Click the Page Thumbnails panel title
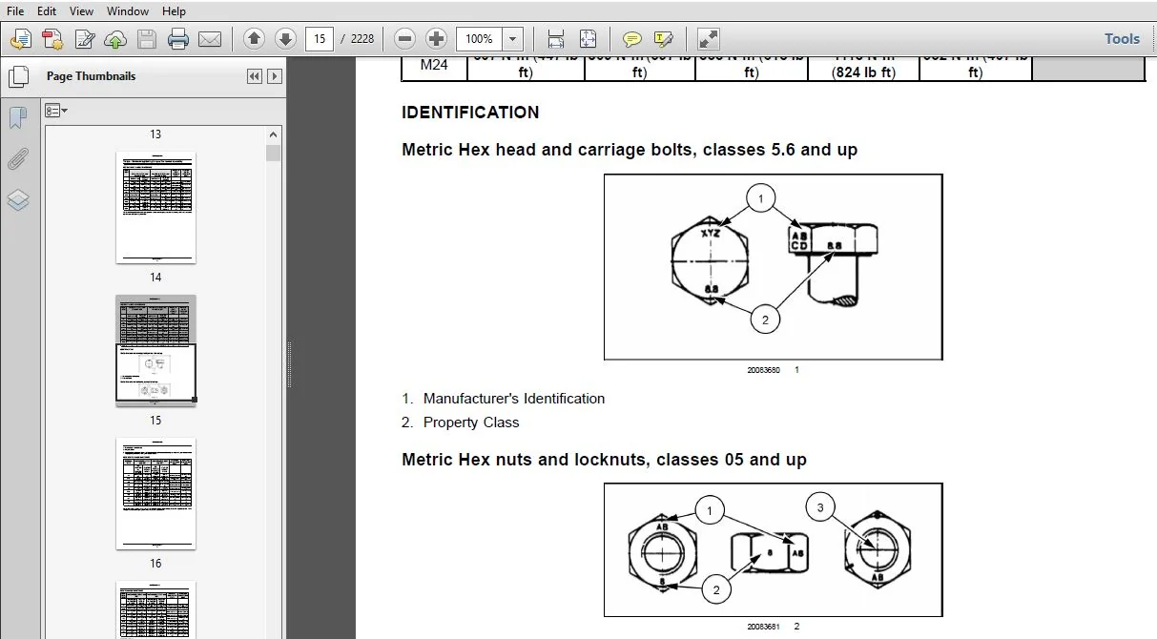This screenshot has height=639, width=1157. pos(91,76)
